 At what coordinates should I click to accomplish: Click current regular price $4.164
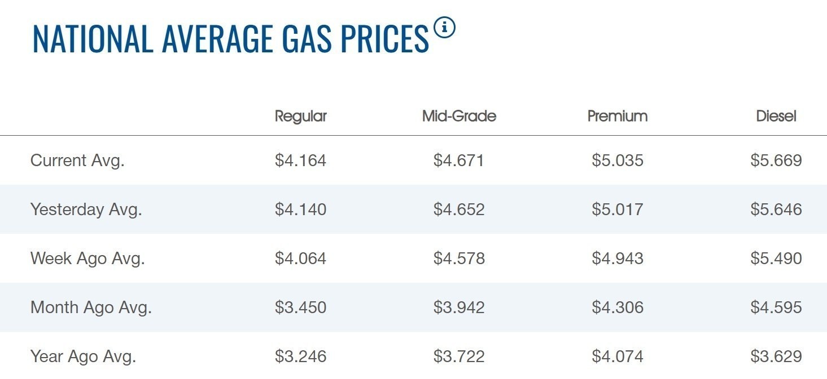pos(300,160)
